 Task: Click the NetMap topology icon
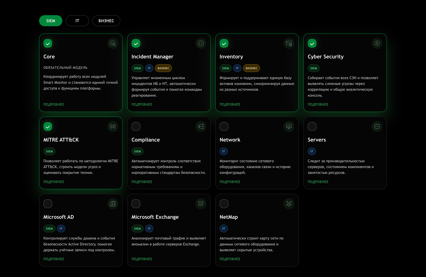[x=289, y=204]
